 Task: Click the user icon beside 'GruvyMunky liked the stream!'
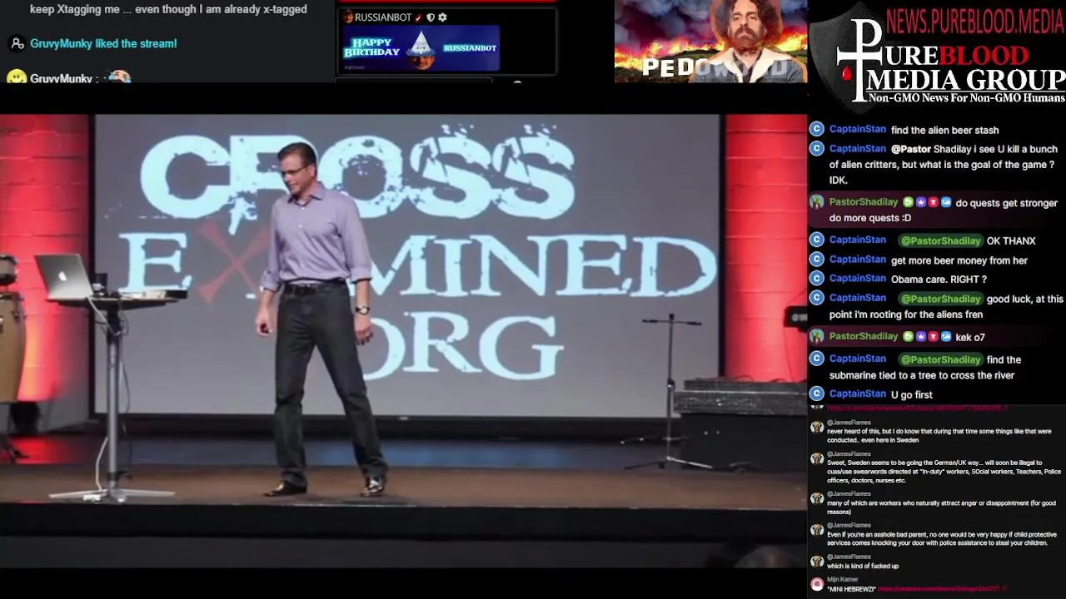(17, 43)
